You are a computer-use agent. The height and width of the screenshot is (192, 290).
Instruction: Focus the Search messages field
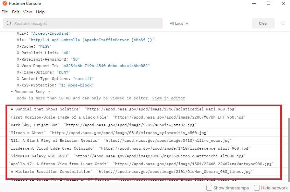(83, 23)
